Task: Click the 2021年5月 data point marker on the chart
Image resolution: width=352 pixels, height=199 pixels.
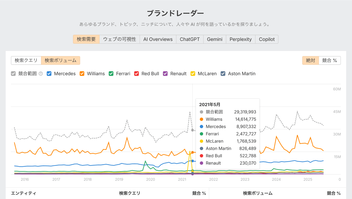Action: [x=192, y=130]
